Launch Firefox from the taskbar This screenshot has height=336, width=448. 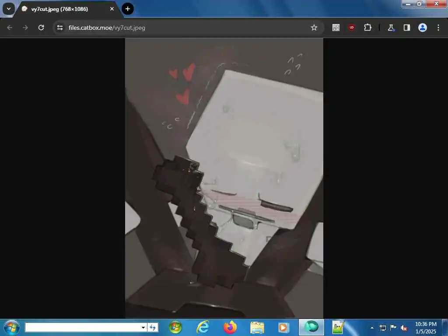[230, 327]
